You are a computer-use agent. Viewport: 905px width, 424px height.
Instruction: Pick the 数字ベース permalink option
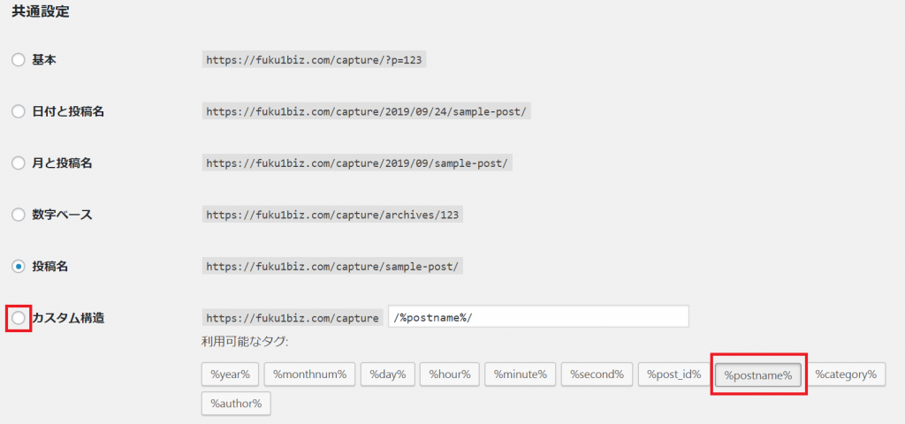click(19, 216)
